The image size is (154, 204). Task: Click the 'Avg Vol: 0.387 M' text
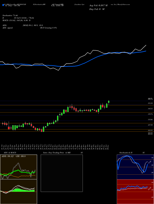99,6
